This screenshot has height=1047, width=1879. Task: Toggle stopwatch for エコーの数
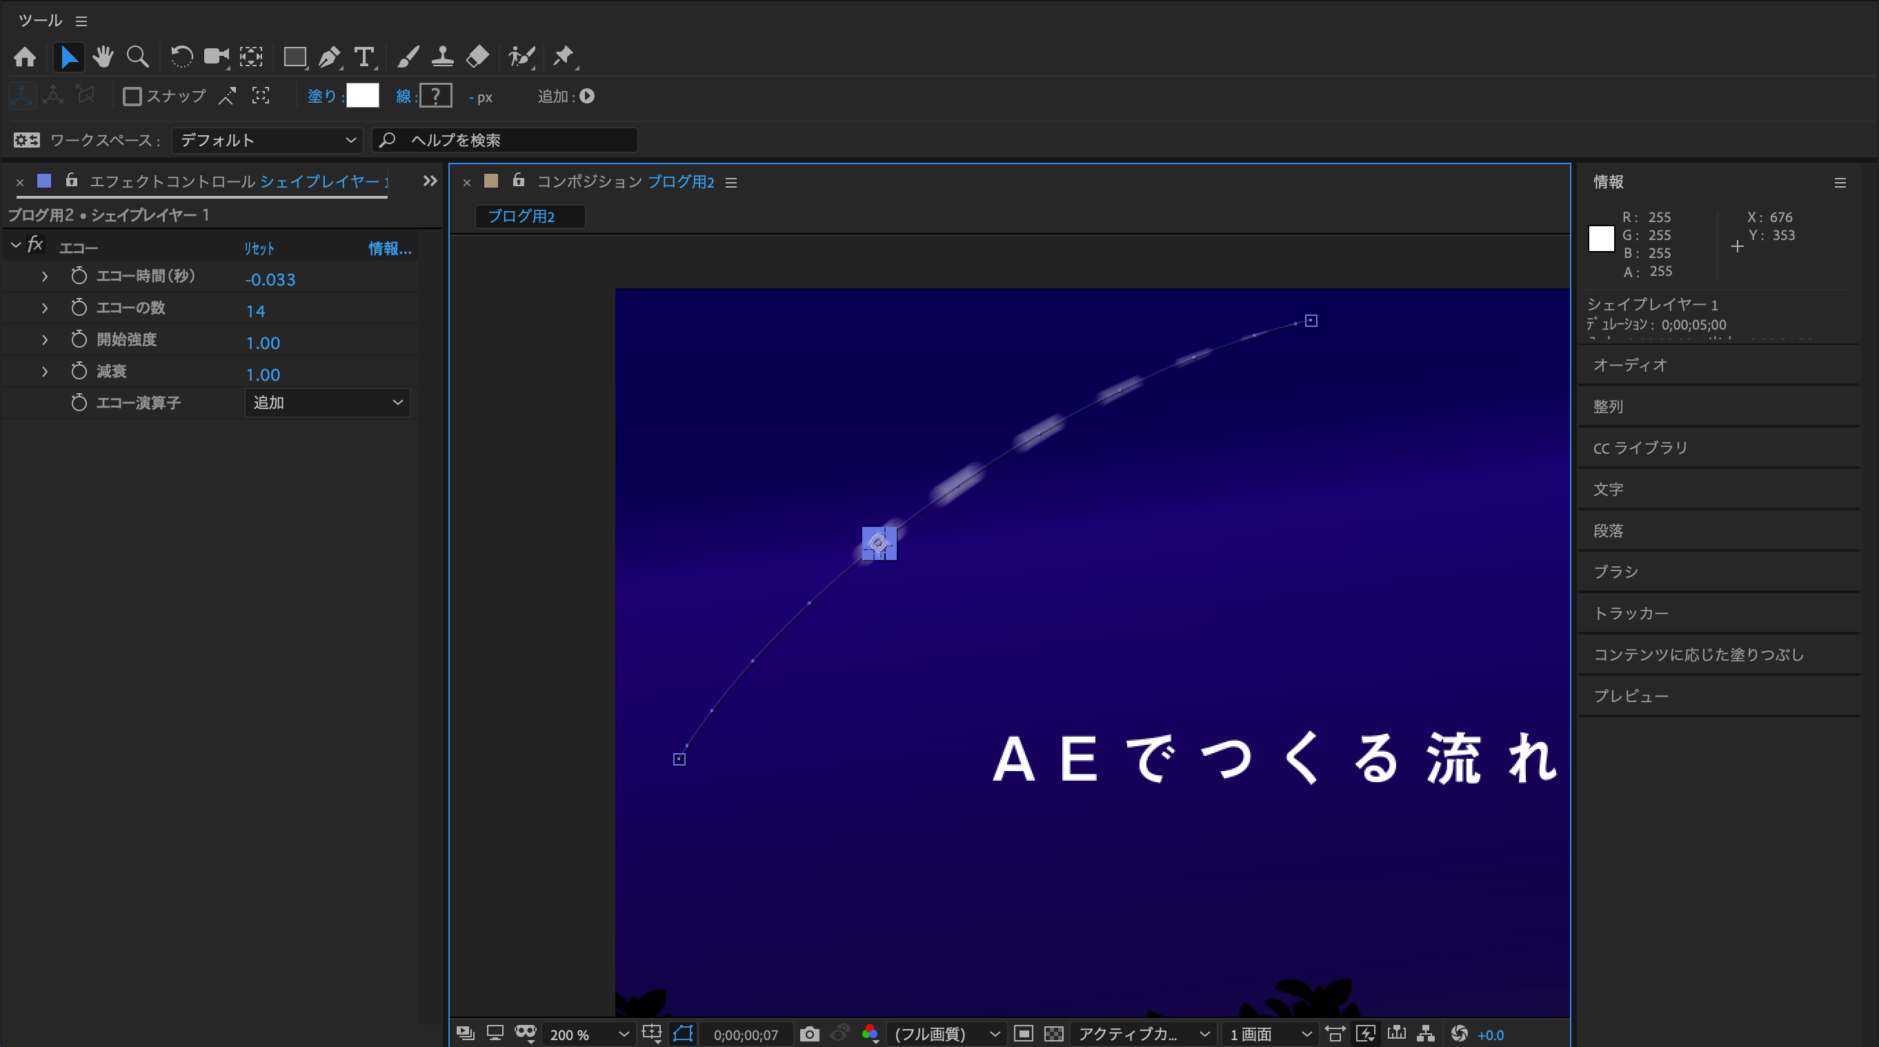coord(79,308)
